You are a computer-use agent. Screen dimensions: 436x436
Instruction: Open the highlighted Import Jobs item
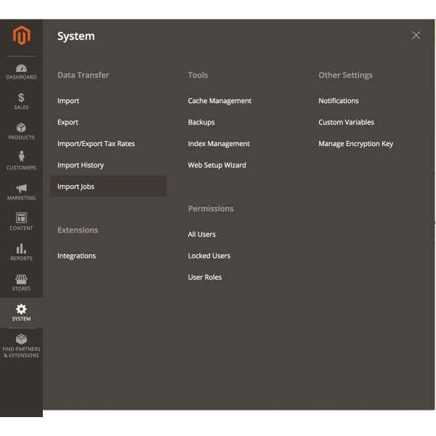(108, 186)
